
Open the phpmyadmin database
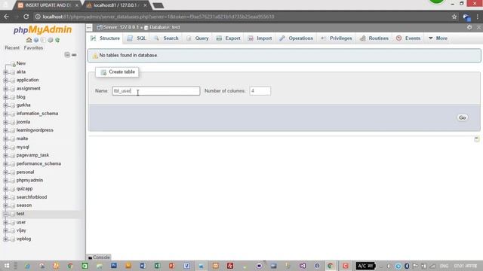point(29,181)
